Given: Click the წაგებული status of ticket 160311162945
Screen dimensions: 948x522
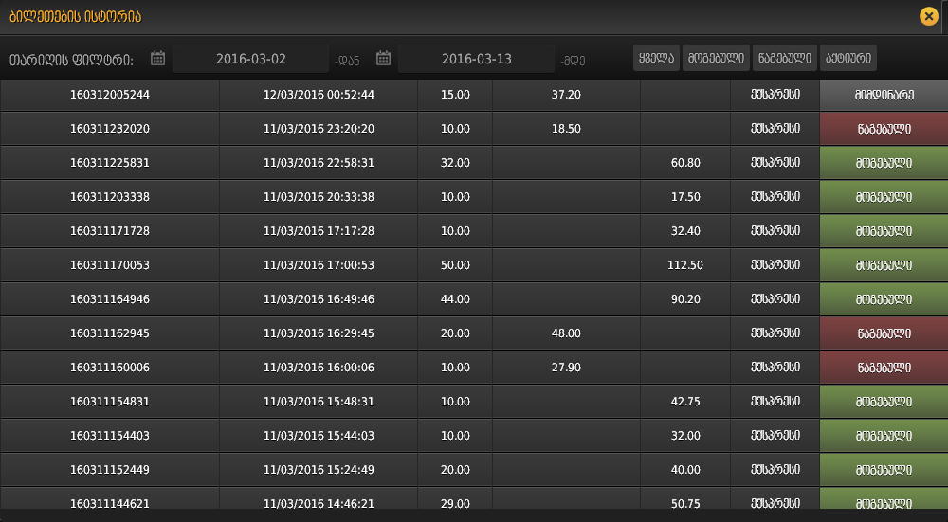Looking at the screenshot, I should 884,333.
